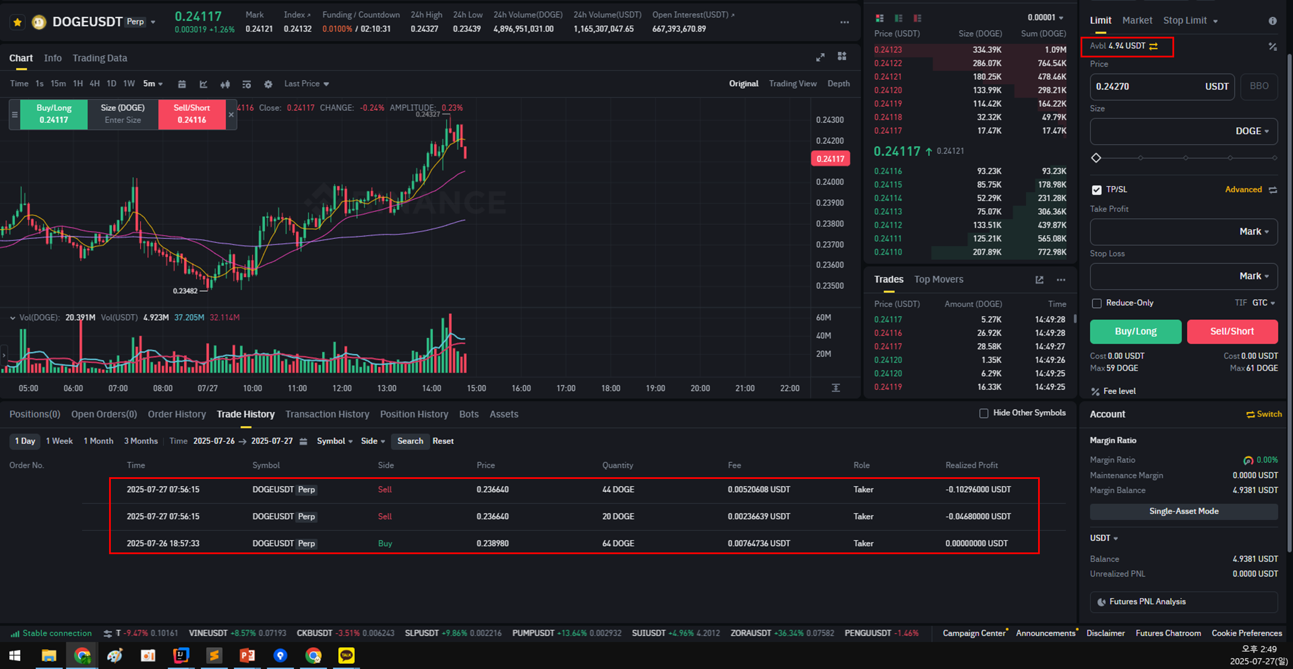Click the order size percentage slider handle

pyautogui.click(x=1096, y=158)
